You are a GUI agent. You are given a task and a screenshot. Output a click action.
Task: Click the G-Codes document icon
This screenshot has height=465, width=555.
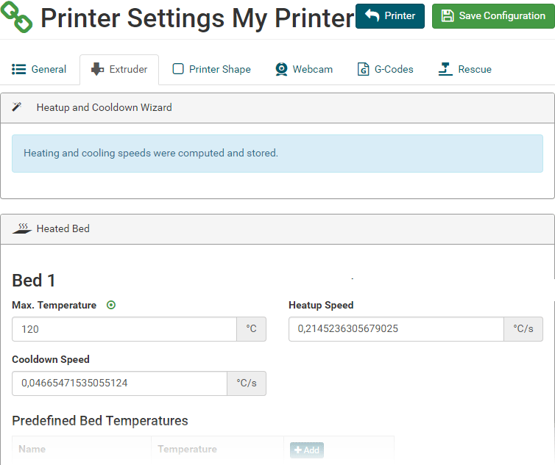pos(363,69)
